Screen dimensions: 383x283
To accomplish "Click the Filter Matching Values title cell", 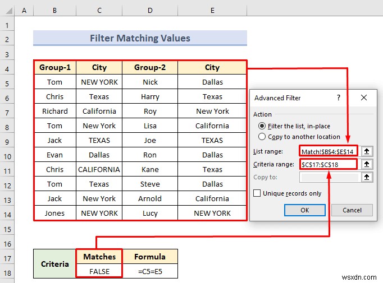I will point(140,38).
